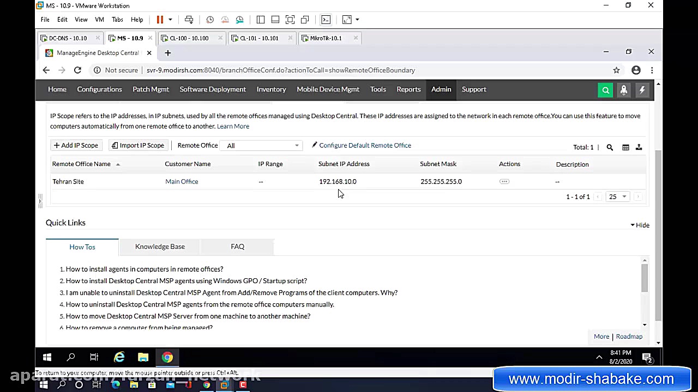The height and width of the screenshot is (392, 698).
Task: Search the IP scope table with magnifier icon
Action: tap(610, 147)
